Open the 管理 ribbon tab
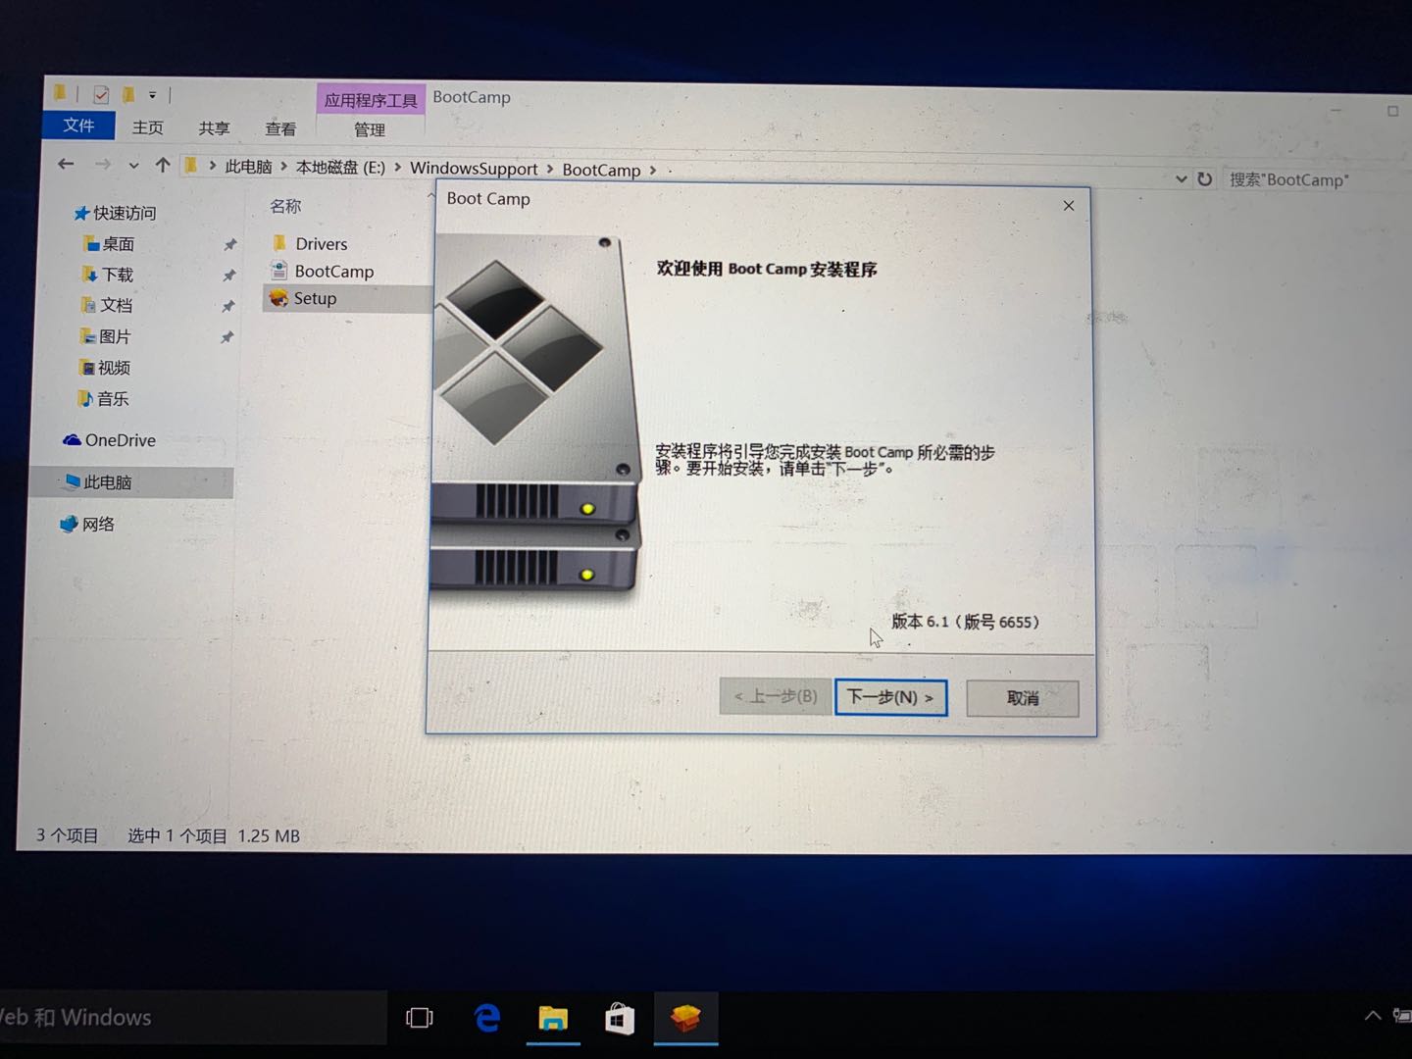This screenshot has width=1412, height=1059. click(370, 129)
